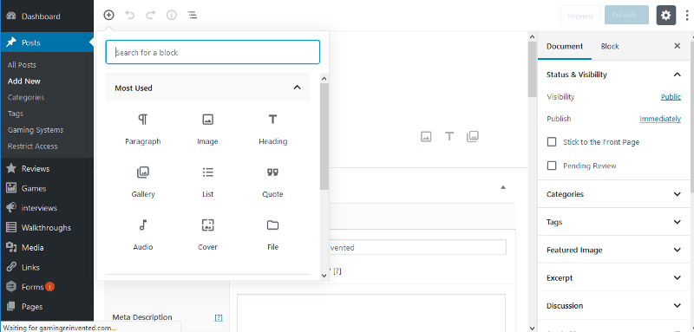Click the Immediately publish link
Image resolution: width=694 pixels, height=332 pixels.
coord(660,119)
